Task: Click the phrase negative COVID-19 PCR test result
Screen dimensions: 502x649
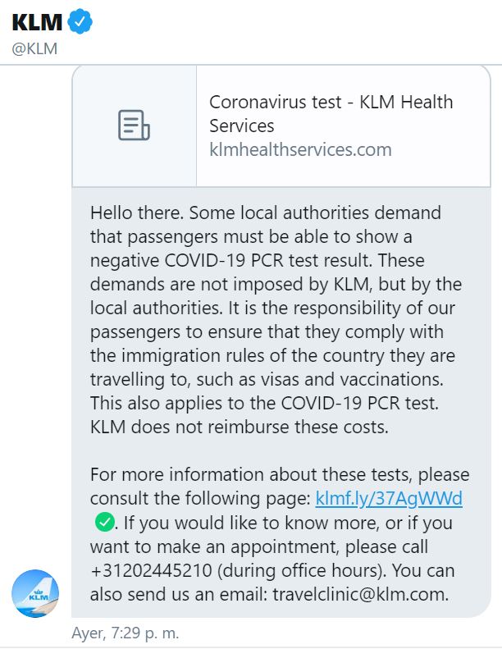Action: (x=231, y=260)
